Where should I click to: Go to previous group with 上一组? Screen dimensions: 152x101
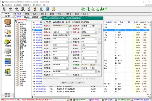(x=10, y=9)
